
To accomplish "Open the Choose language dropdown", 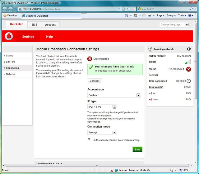I will pyautogui.click(x=187, y=24).
